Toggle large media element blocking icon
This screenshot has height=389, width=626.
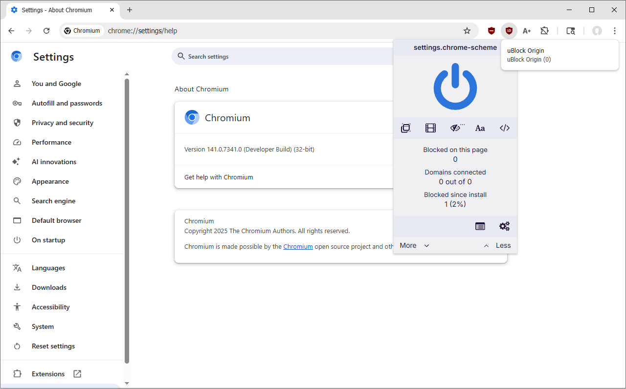[430, 128]
